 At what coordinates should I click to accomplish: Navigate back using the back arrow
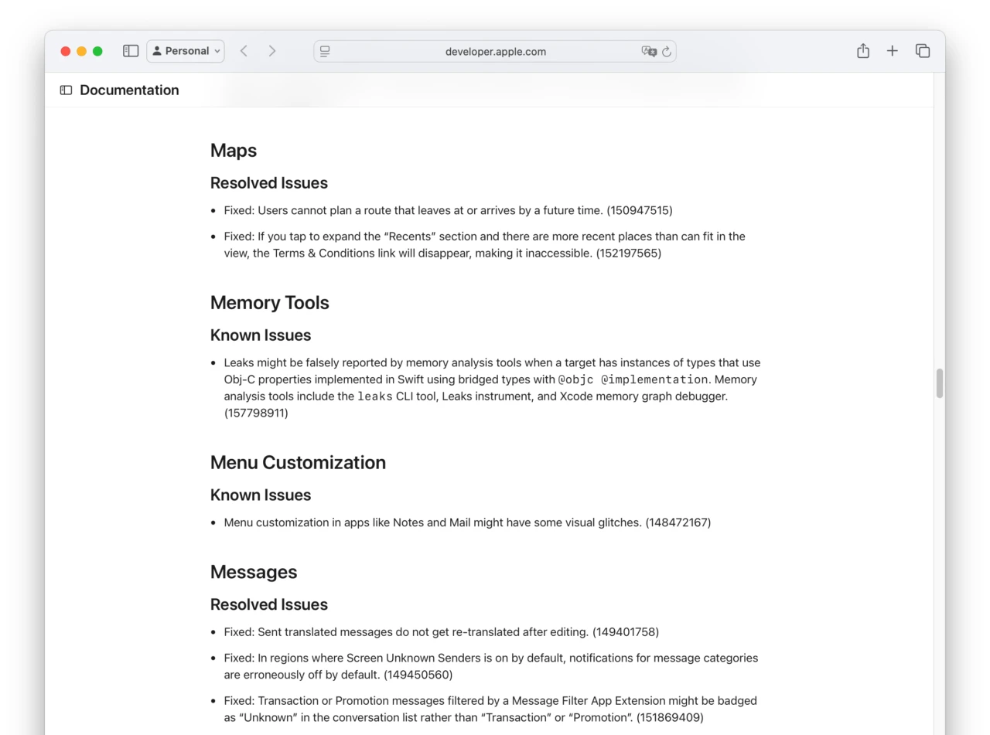click(x=244, y=50)
